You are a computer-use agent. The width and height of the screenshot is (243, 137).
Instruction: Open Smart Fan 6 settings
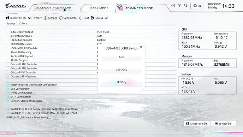pos(197,123)
